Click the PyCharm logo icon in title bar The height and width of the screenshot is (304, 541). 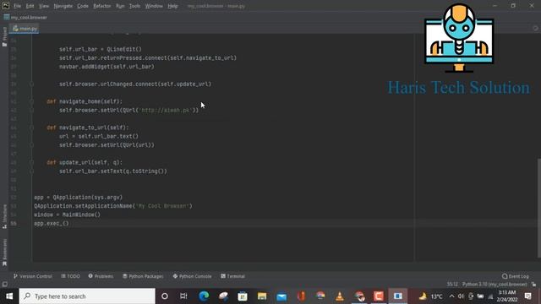(6, 6)
